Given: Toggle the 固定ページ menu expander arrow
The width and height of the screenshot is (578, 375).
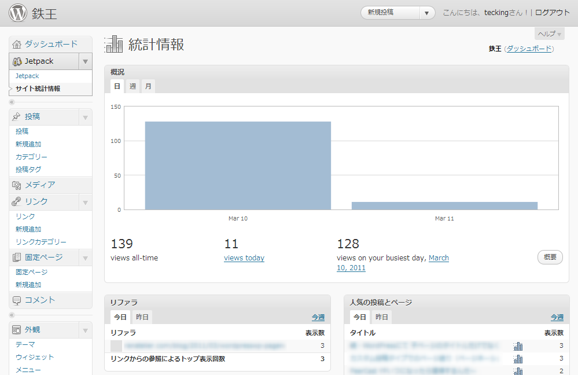Looking at the screenshot, I should pyautogui.click(x=86, y=258).
